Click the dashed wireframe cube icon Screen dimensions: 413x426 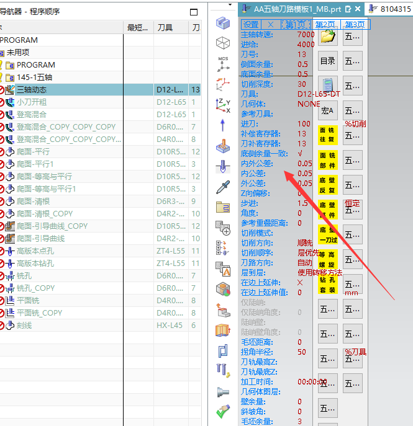(223, 43)
